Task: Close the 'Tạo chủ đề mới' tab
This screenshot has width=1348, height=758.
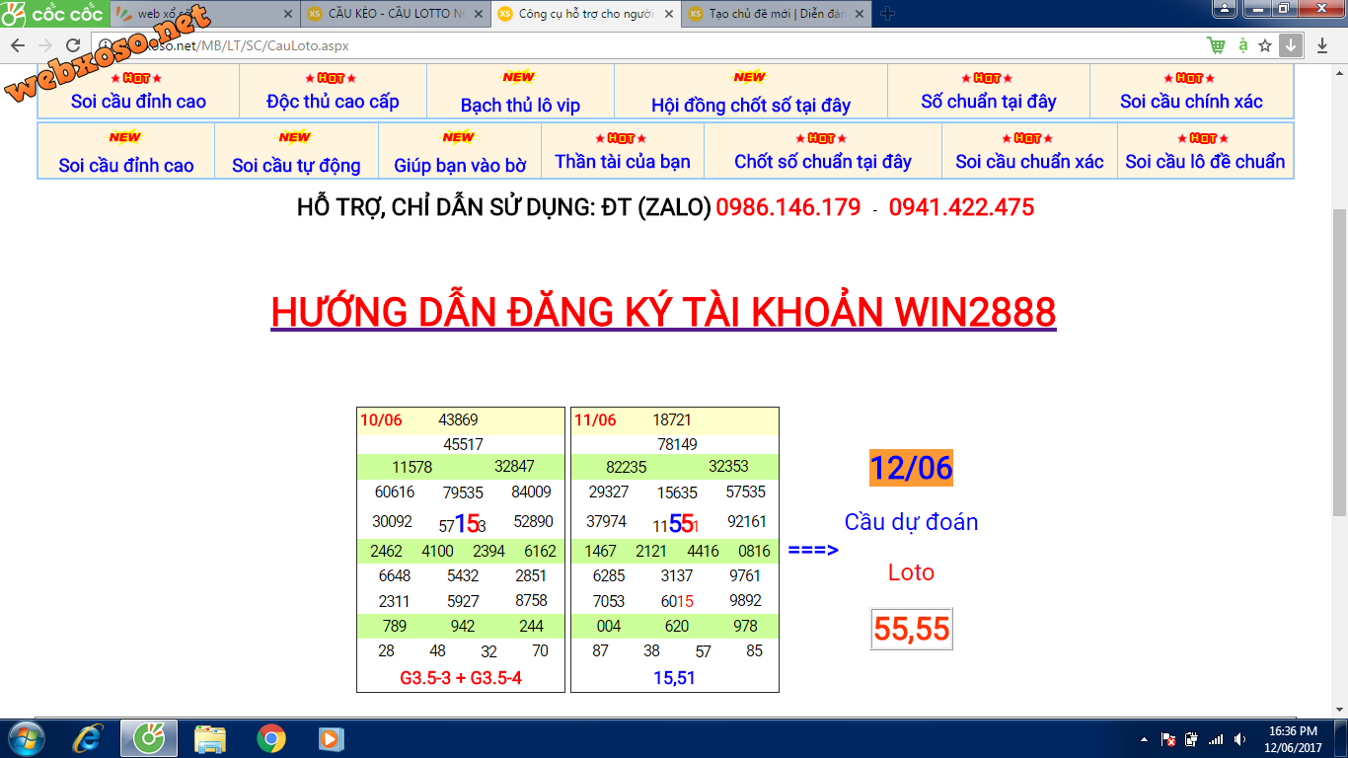Action: 860,14
